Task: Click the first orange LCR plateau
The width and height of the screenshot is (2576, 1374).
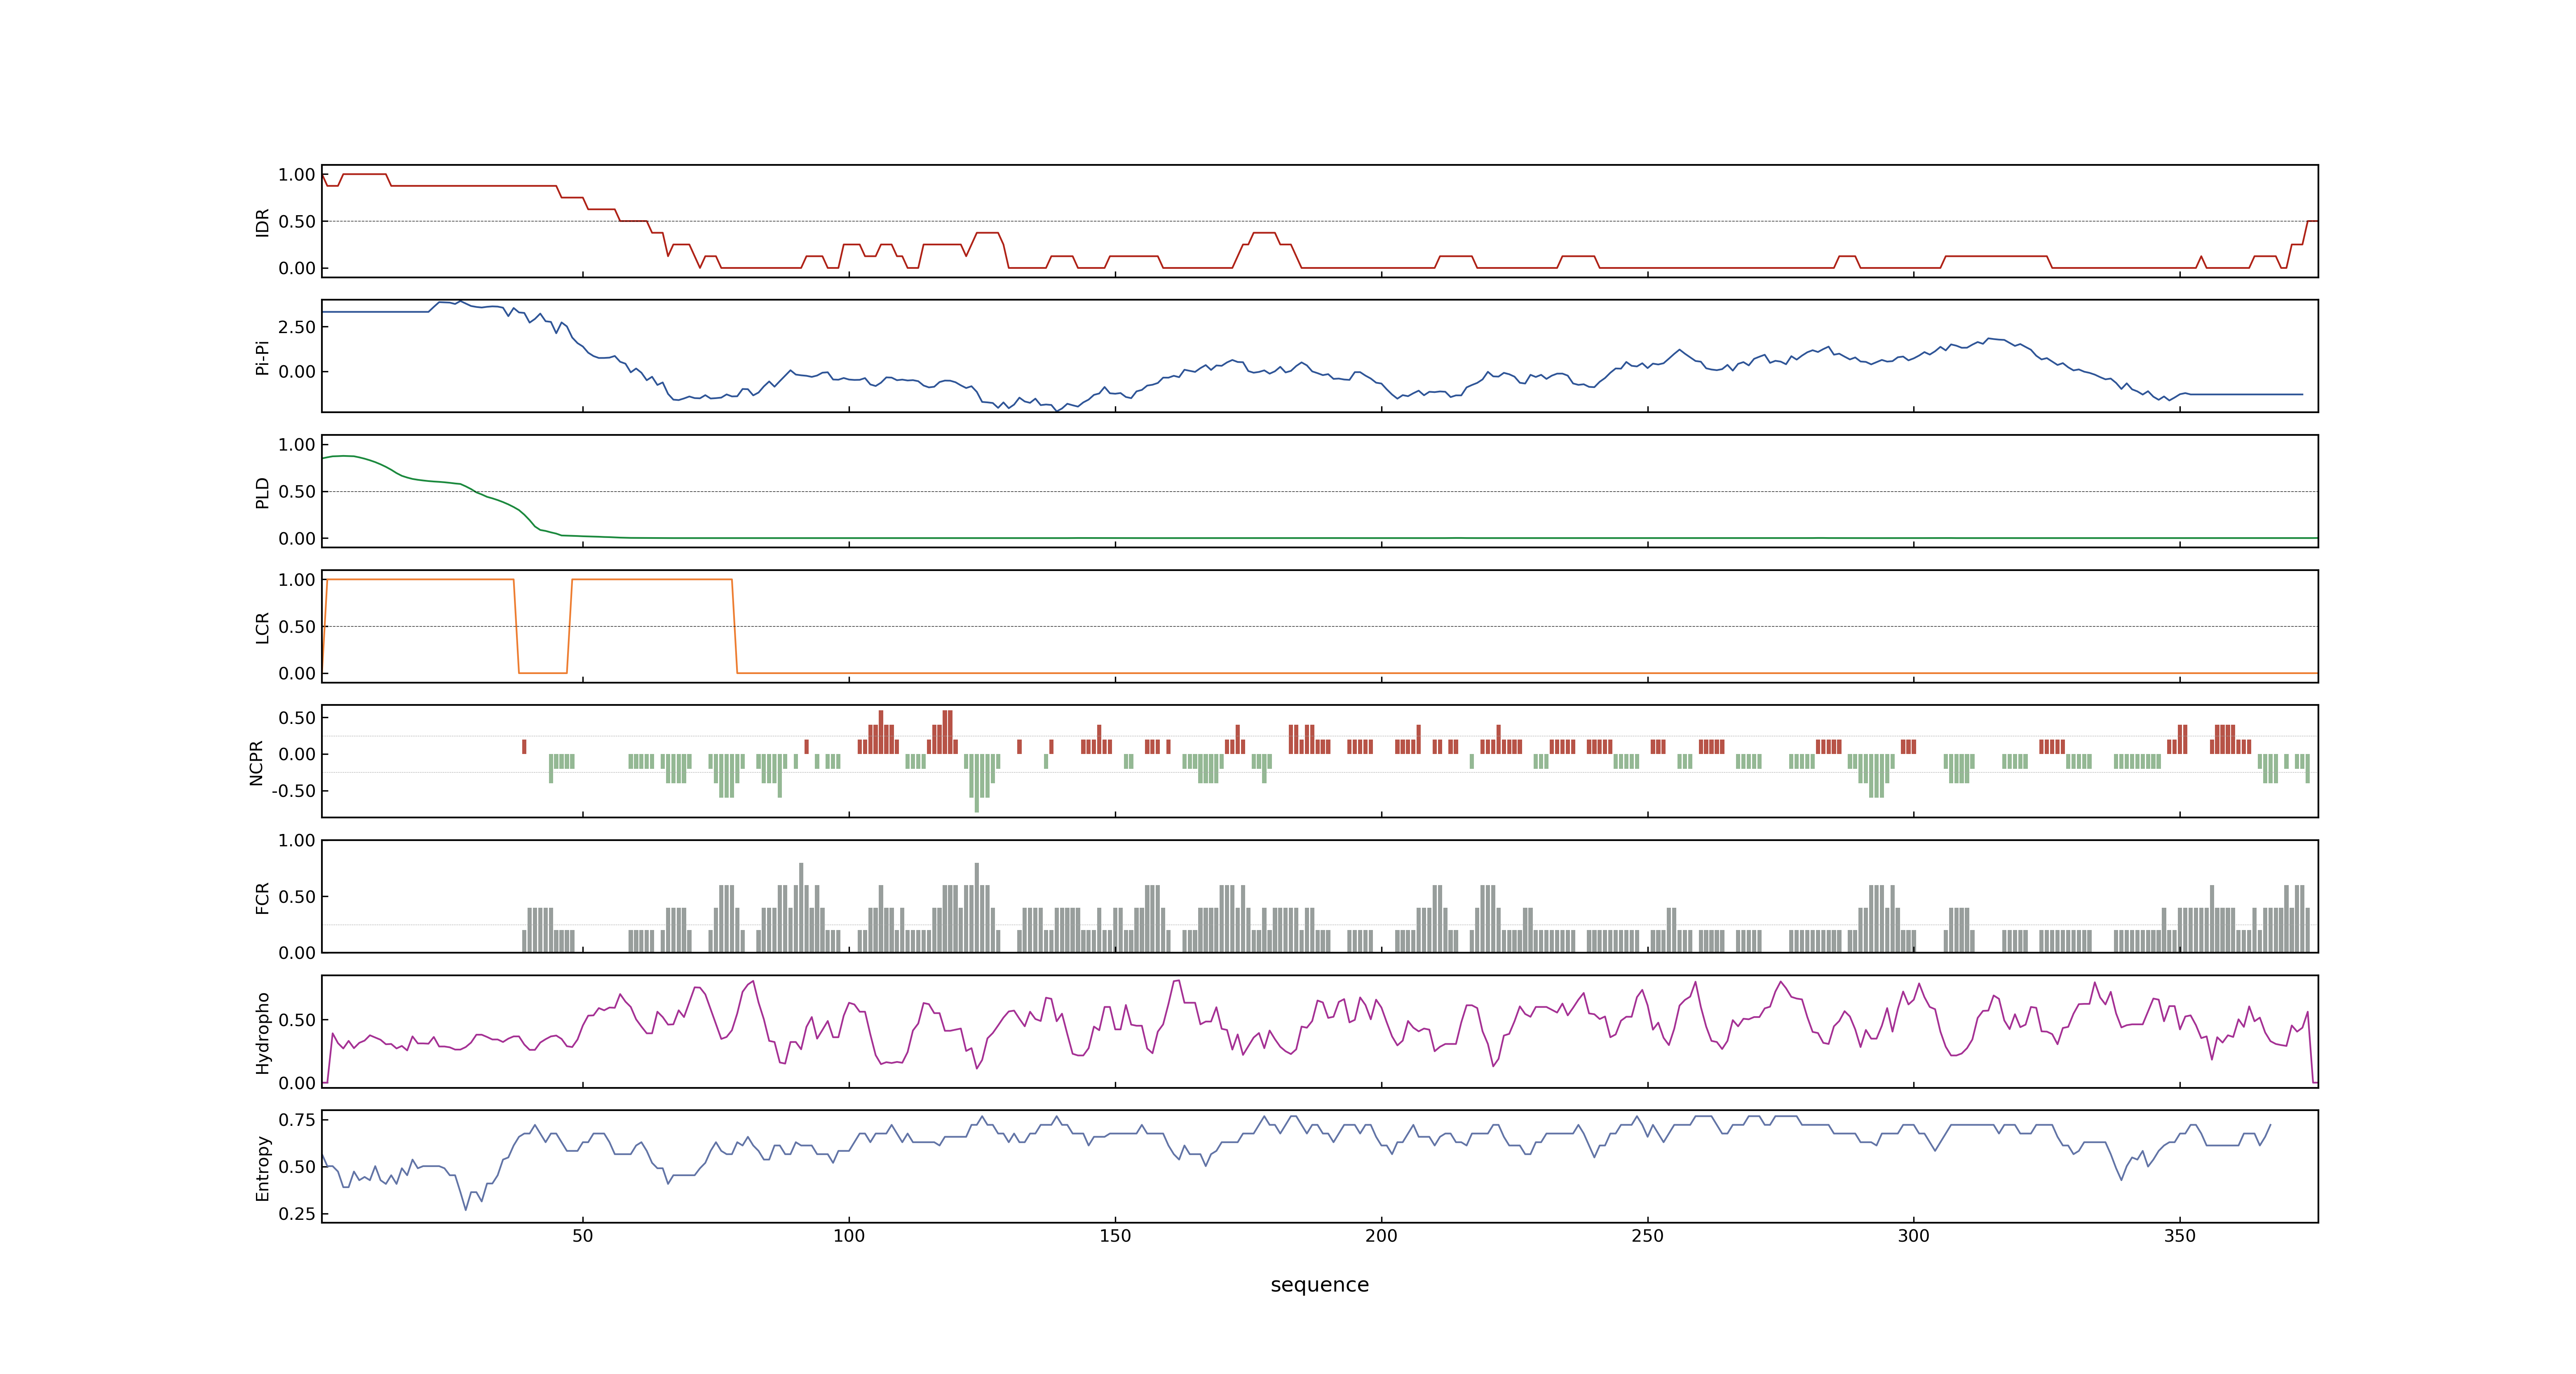Action: [x=420, y=579]
